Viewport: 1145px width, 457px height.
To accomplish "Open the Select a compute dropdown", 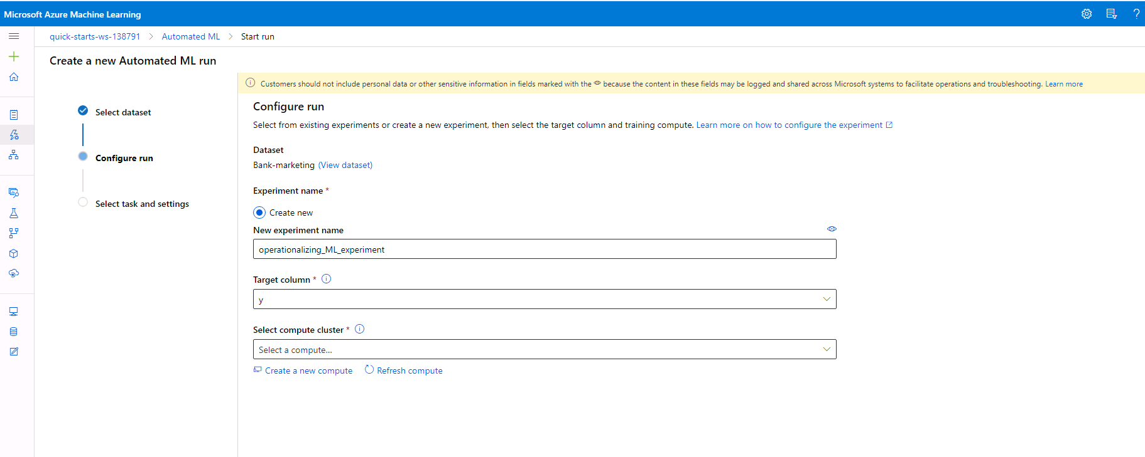I will click(x=545, y=349).
